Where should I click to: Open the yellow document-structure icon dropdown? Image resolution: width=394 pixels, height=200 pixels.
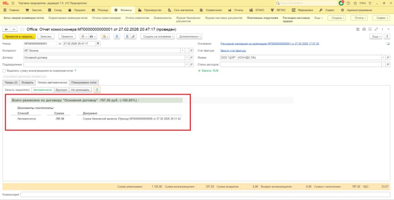[x=105, y=37]
